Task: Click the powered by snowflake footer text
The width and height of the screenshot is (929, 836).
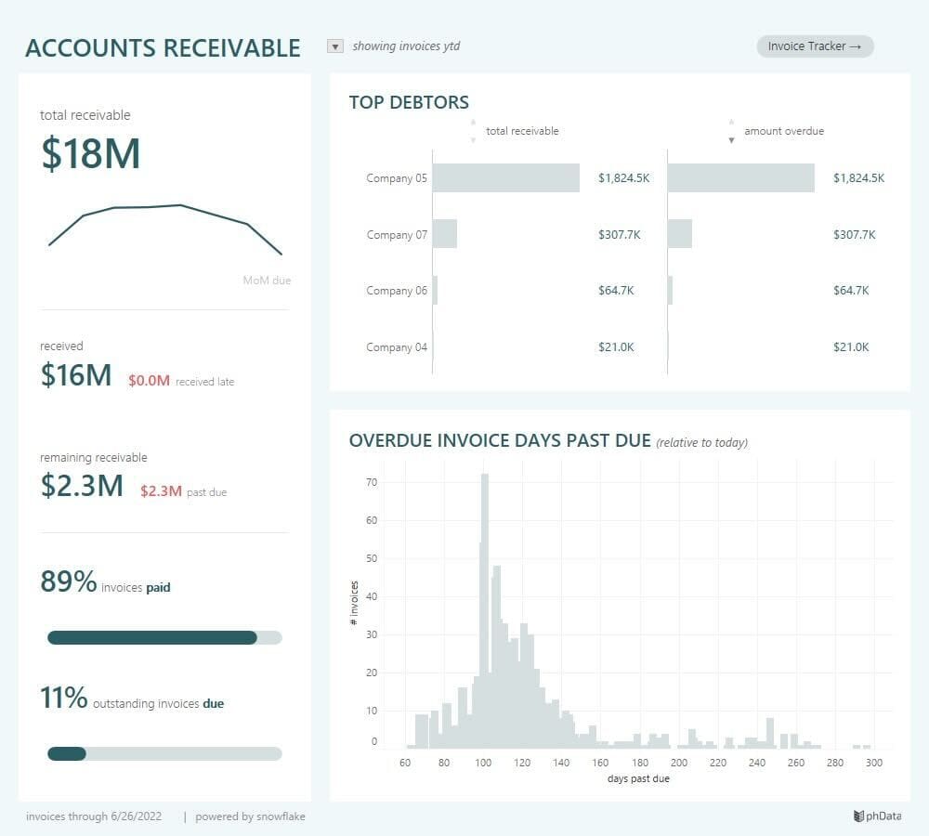Action: coord(250,816)
